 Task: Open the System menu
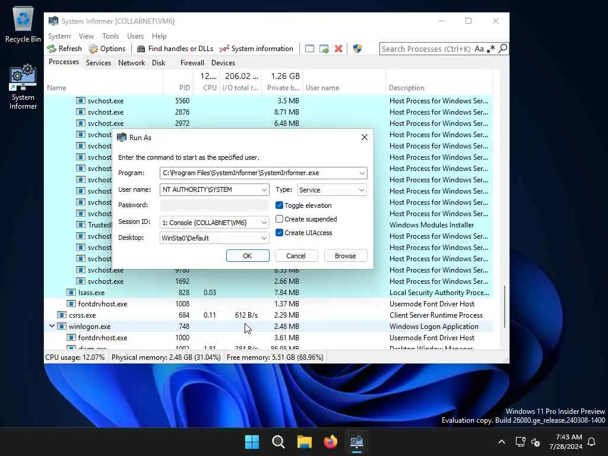pos(59,36)
